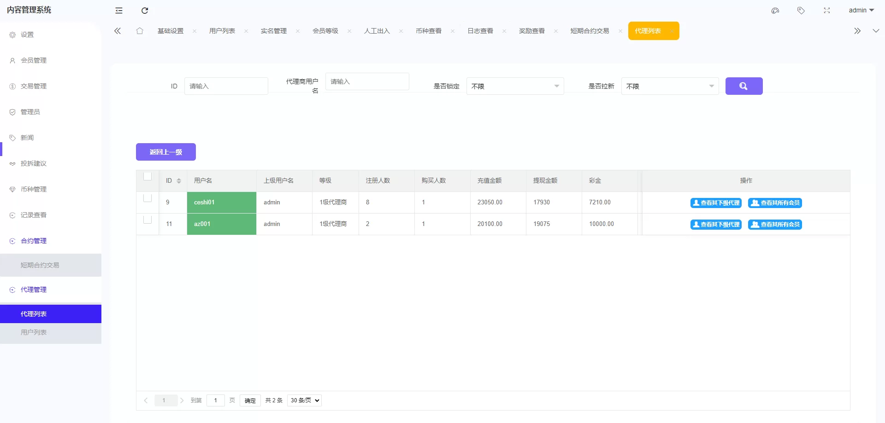
Task: Click the ID search input field
Action: [x=226, y=86]
